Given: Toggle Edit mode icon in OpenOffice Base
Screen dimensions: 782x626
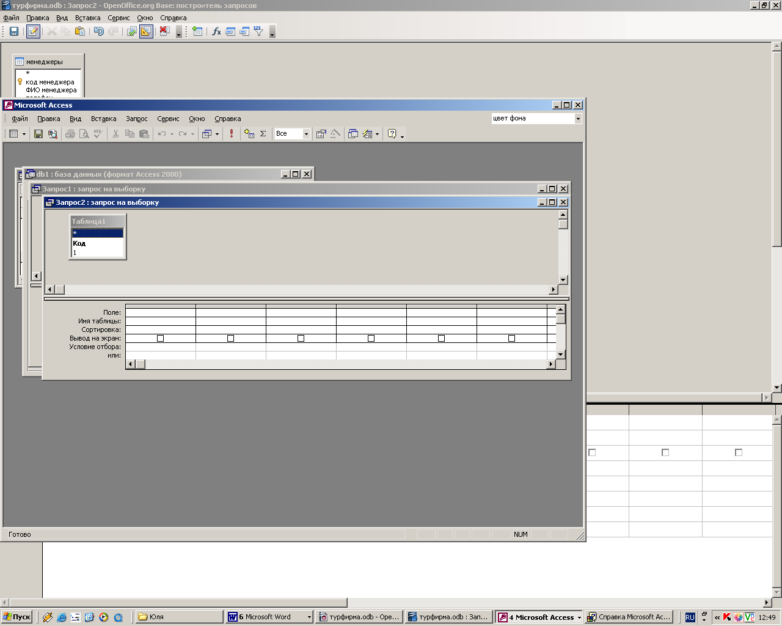Looking at the screenshot, I should 33,31.
